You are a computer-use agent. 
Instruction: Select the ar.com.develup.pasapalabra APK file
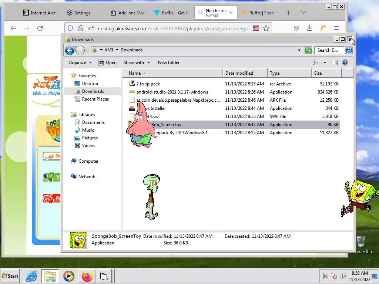[x=234, y=100]
